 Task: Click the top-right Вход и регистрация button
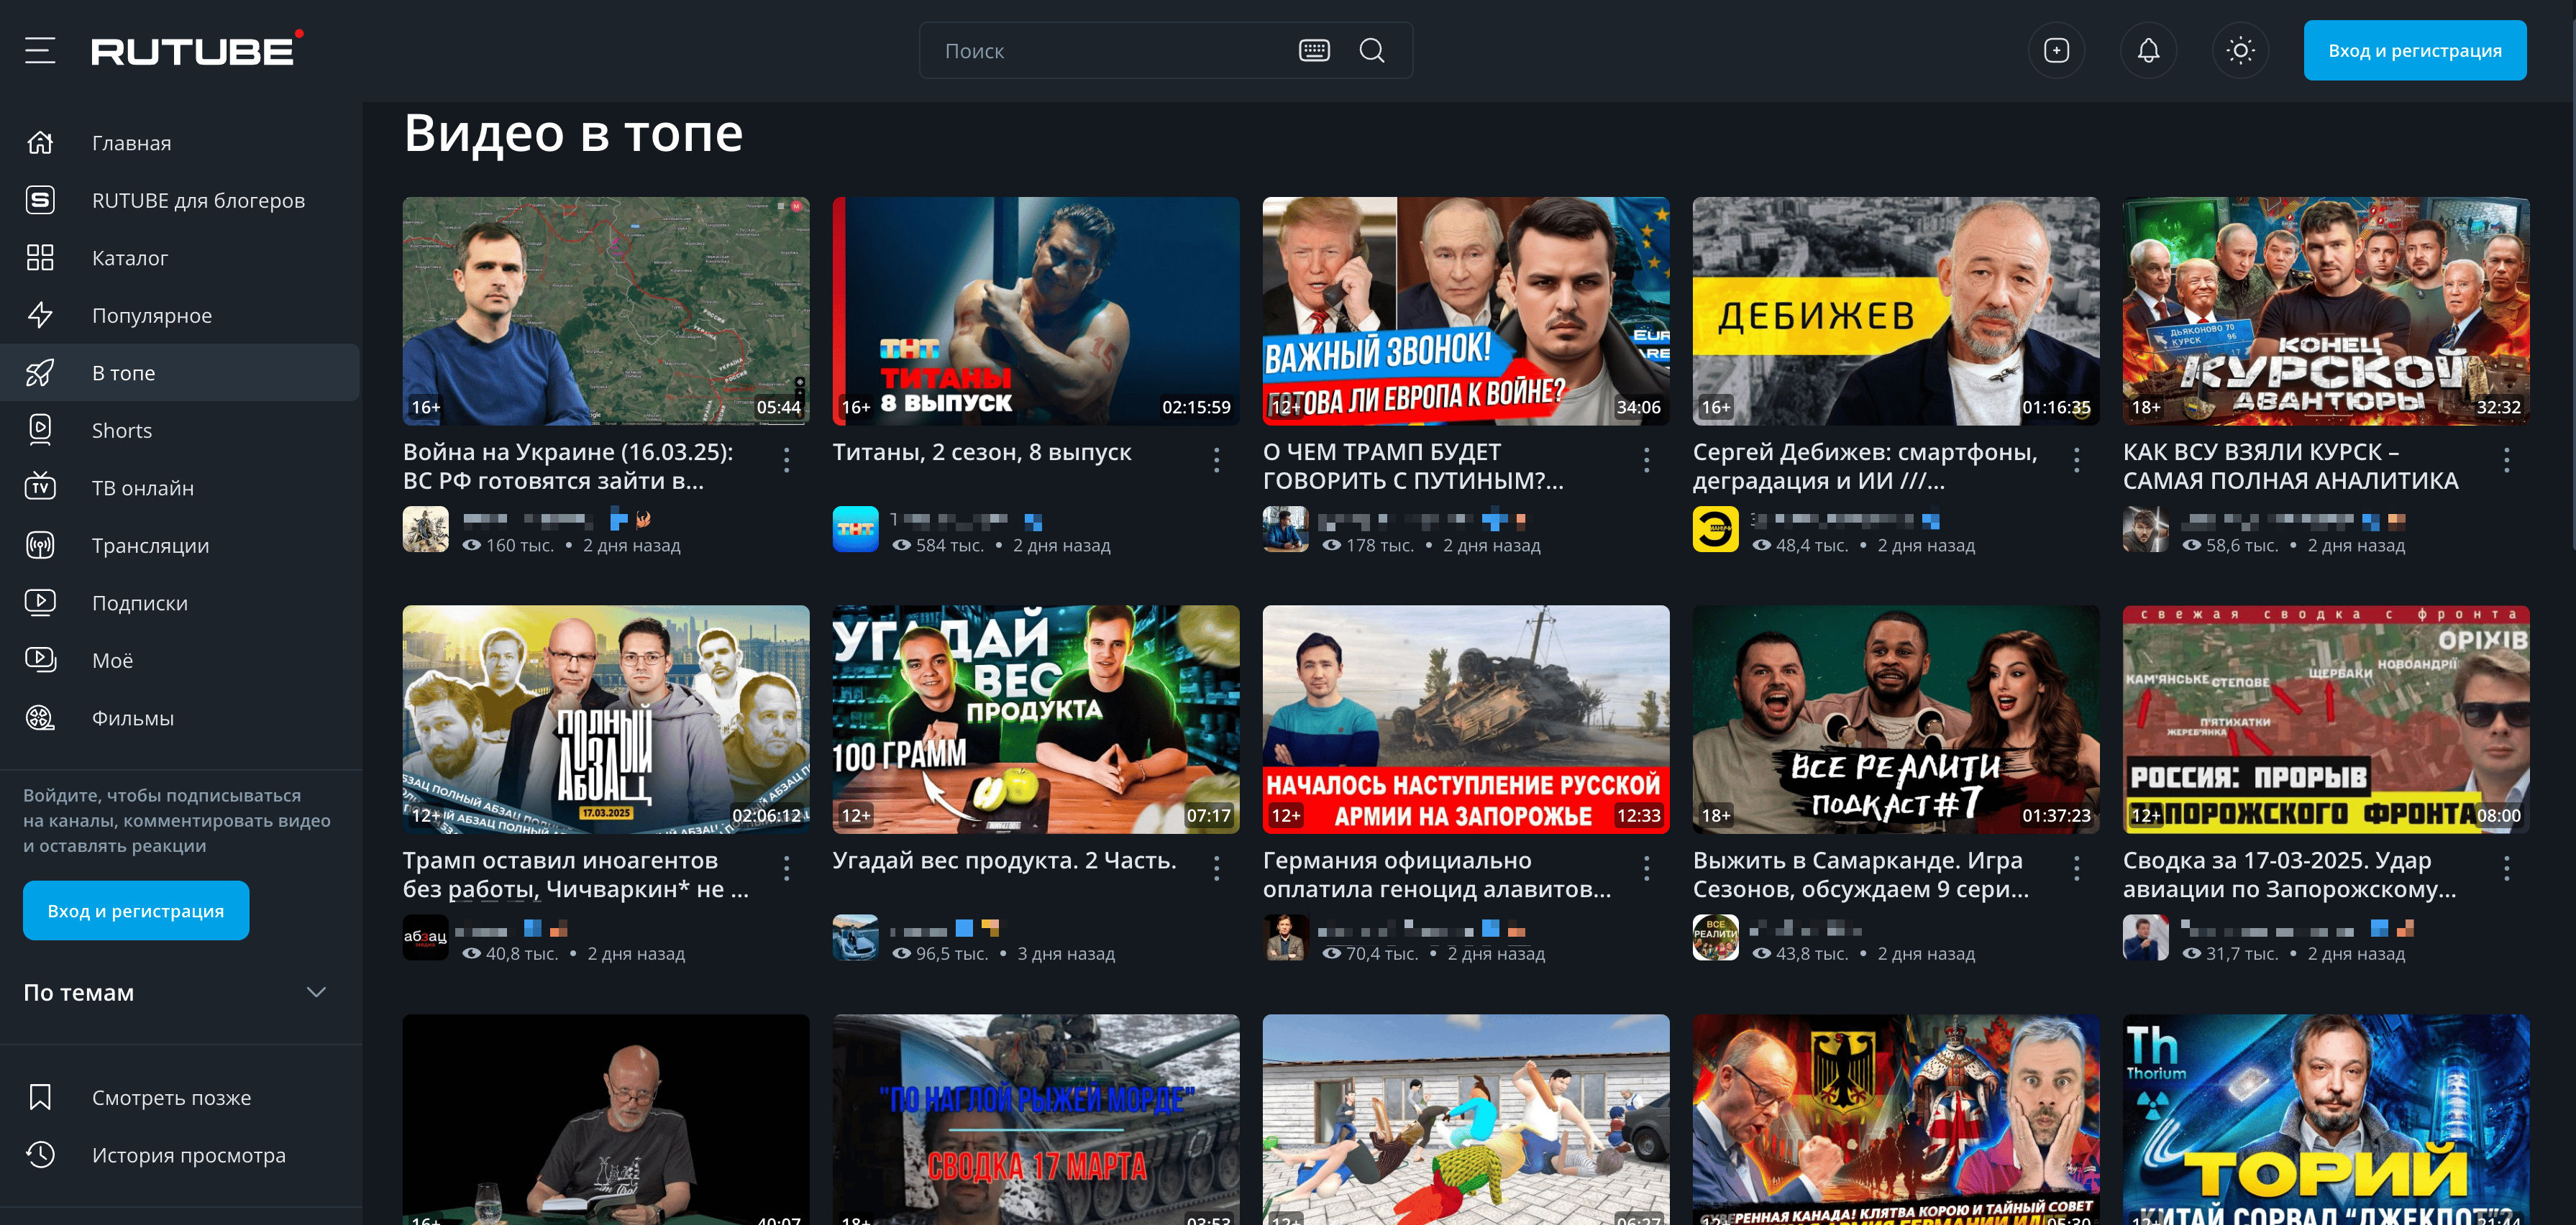[2414, 50]
